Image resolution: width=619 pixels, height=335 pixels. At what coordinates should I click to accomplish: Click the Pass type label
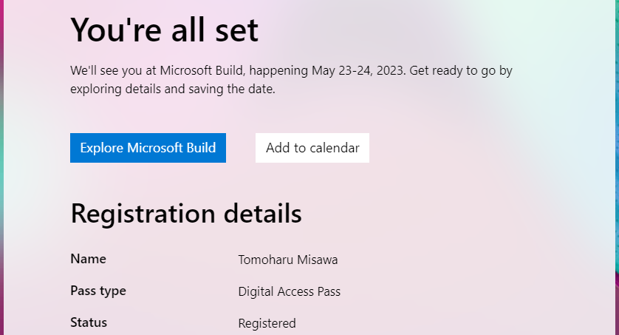click(x=98, y=291)
